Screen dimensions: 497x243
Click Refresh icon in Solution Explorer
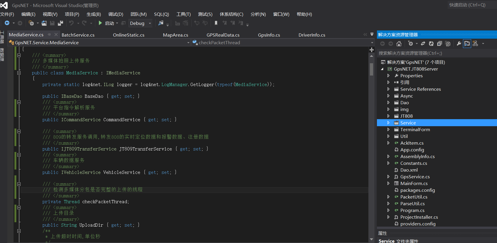pos(431,44)
